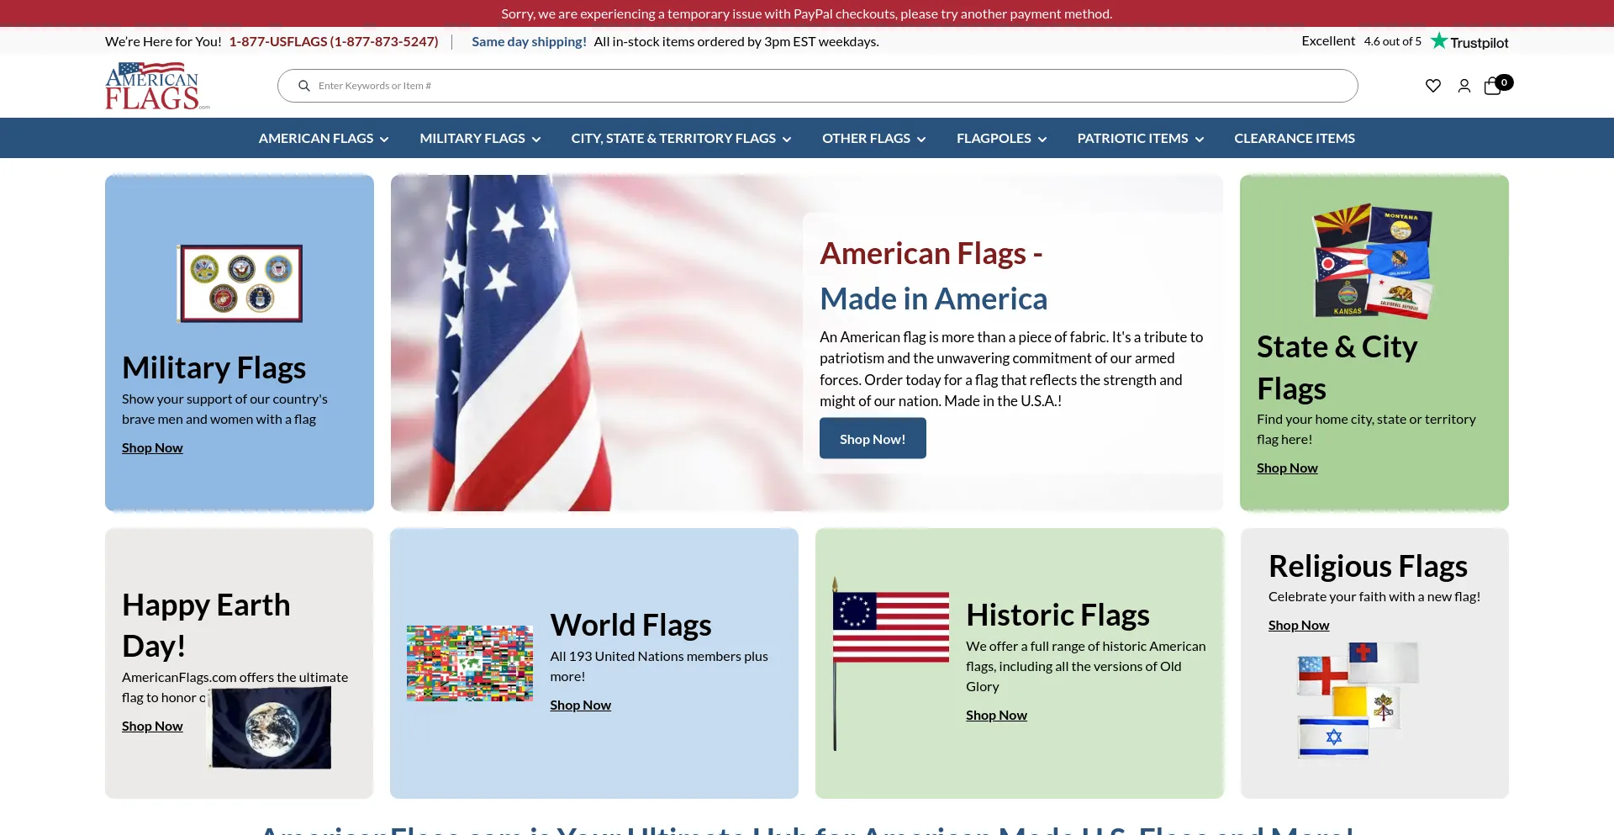Click Shop Now under State & City Flags
1614x835 pixels.
(x=1287, y=468)
